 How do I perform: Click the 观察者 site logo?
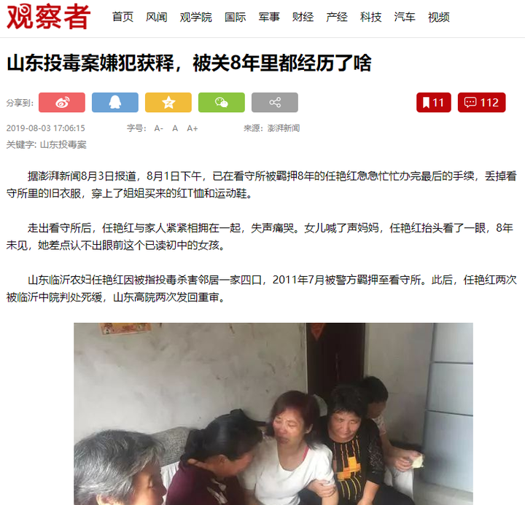[49, 17]
